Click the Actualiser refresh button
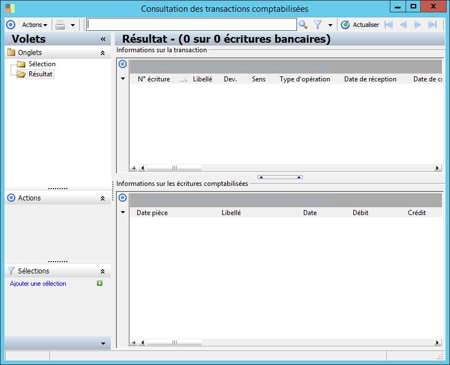This screenshot has width=450, height=365. pos(360,25)
